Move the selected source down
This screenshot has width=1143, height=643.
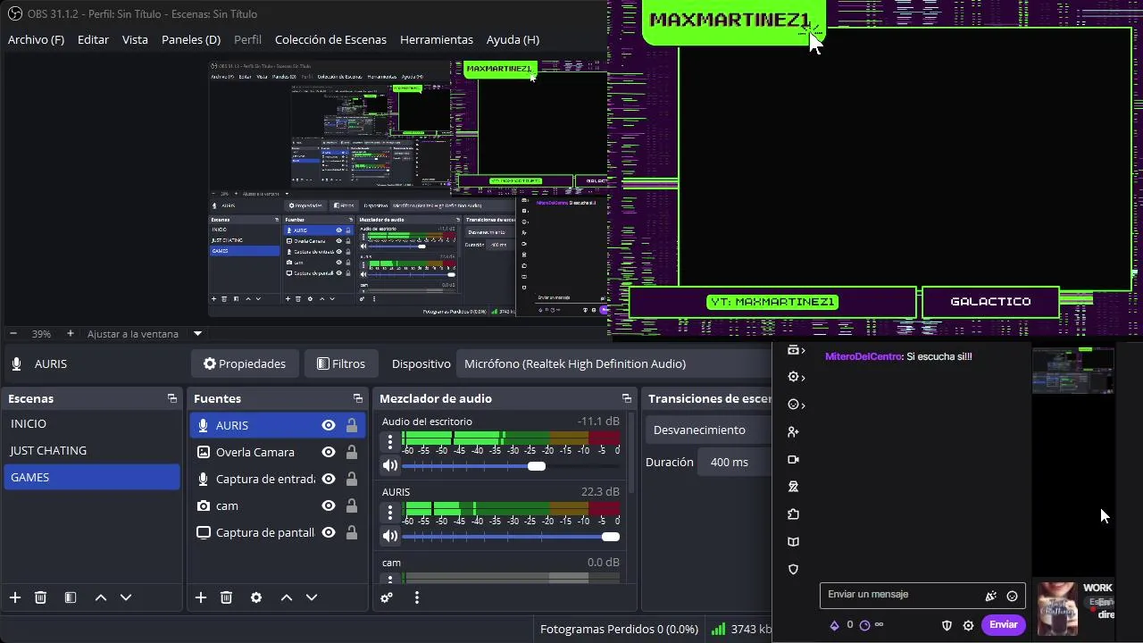312,597
